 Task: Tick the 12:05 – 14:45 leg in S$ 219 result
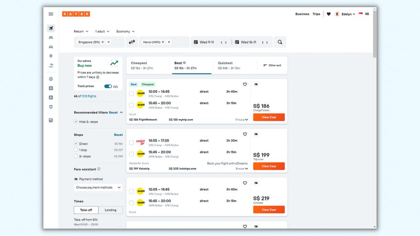131,191
